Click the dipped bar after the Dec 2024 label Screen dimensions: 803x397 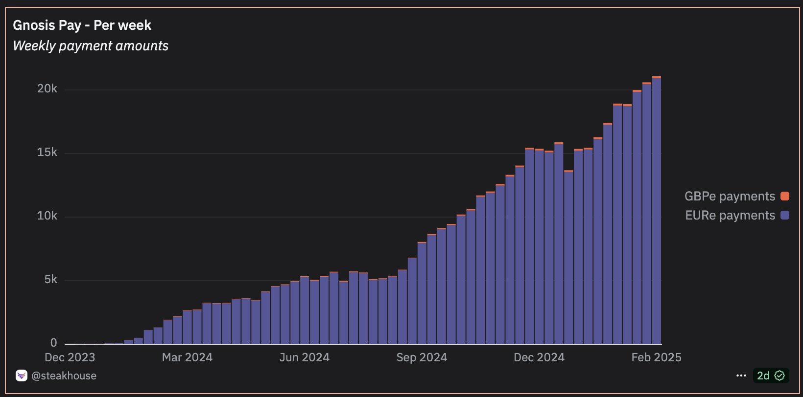coord(568,257)
